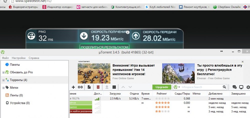Click the Create New Torrent file icon
This screenshot has height=118, width=250.
[89, 87]
